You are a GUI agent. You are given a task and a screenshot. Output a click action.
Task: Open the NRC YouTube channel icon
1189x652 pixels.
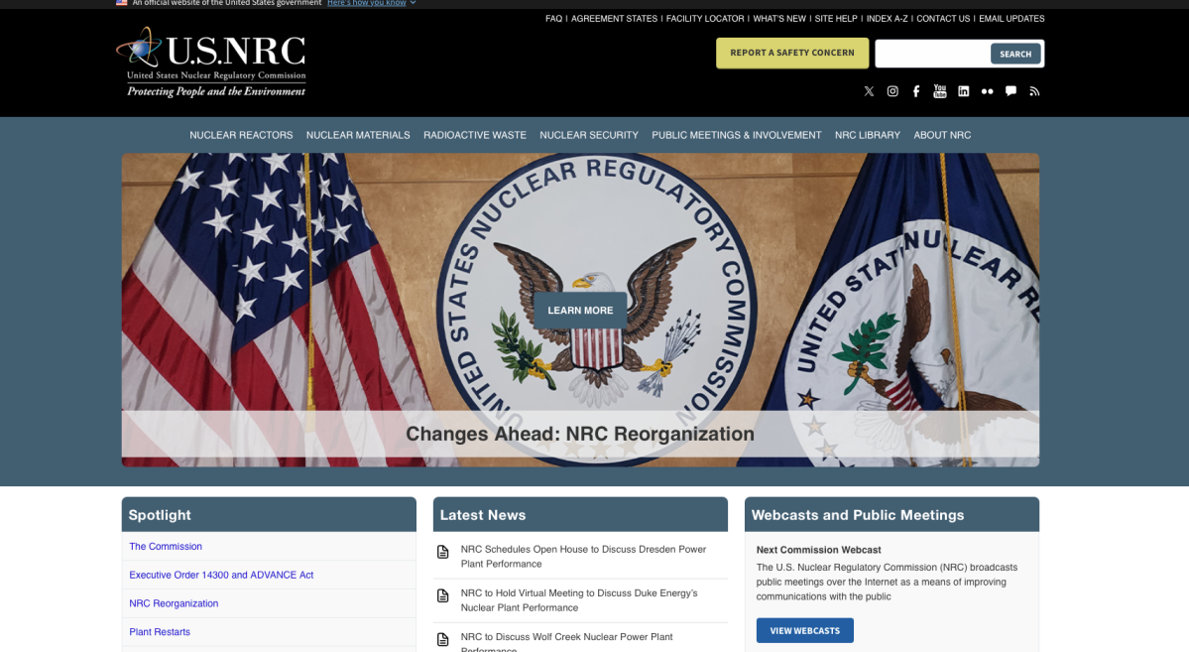click(940, 91)
